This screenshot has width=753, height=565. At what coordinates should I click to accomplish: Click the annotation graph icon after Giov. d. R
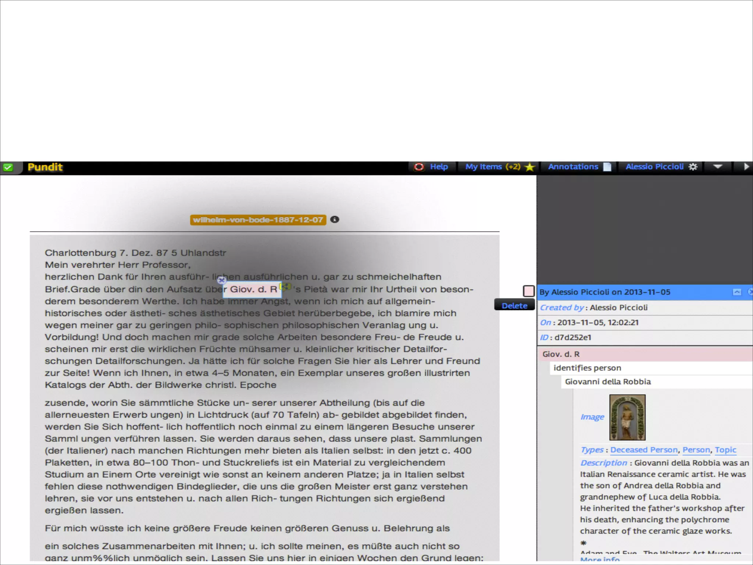[x=285, y=286]
